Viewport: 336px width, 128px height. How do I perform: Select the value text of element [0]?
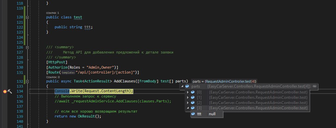[x=258, y=92]
